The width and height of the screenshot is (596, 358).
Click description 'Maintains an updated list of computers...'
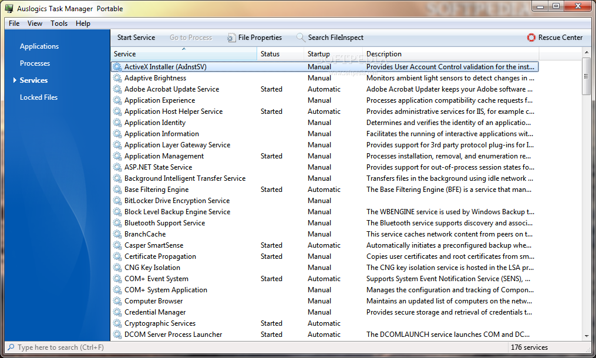[449, 301]
